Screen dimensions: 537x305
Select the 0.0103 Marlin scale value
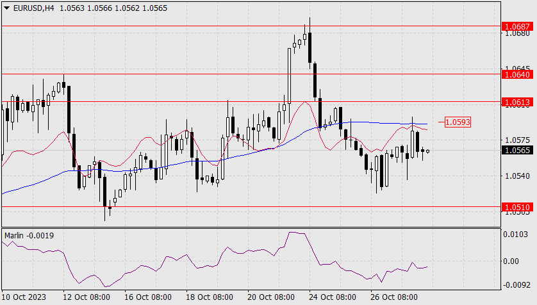515,234
